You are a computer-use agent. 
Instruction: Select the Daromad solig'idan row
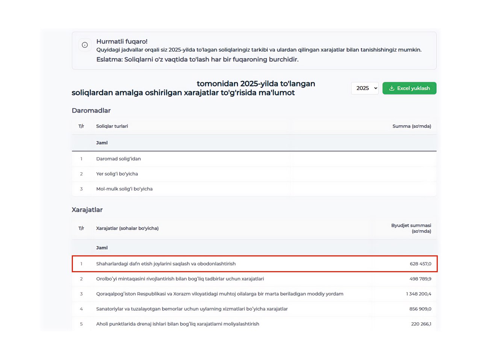118,159
